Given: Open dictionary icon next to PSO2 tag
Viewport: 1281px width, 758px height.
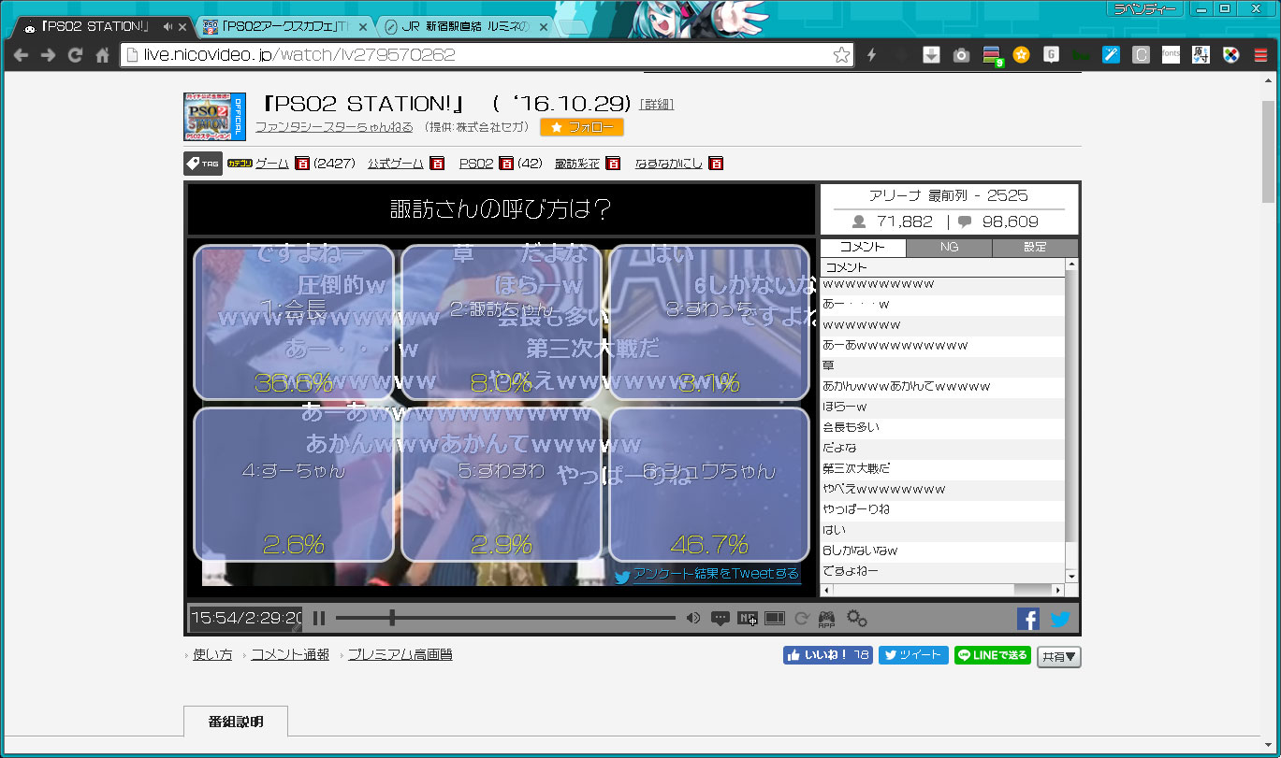Looking at the screenshot, I should (506, 164).
